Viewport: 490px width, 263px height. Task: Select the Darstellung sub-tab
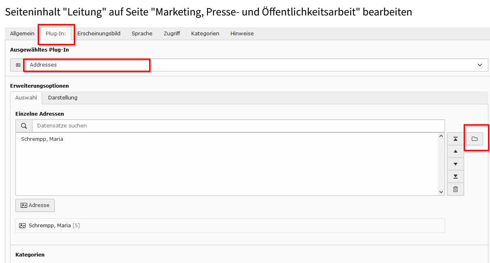63,98
